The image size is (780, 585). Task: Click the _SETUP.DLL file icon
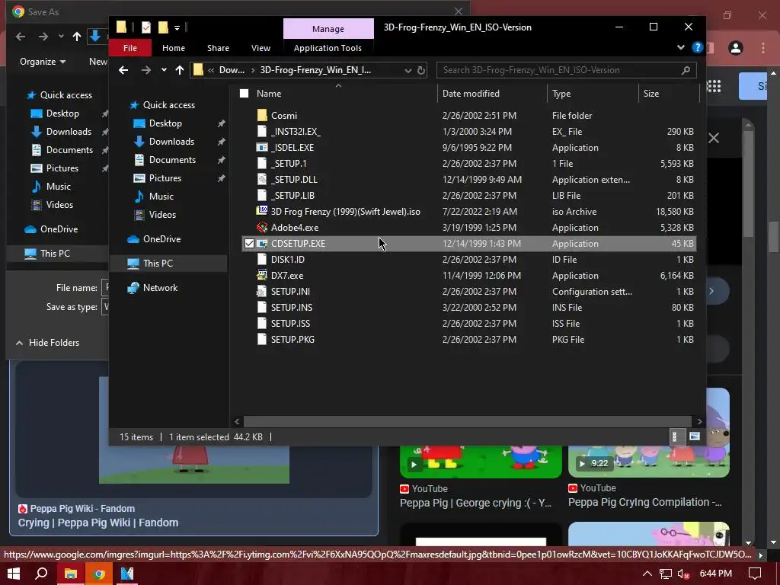point(262,179)
